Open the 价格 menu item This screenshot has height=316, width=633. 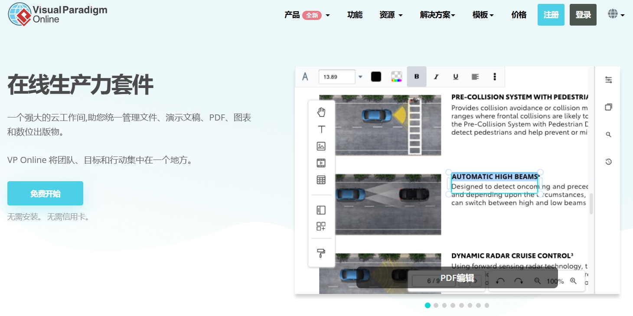click(x=519, y=15)
